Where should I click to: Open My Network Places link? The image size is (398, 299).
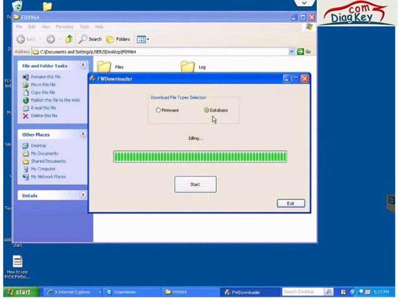tap(48, 177)
